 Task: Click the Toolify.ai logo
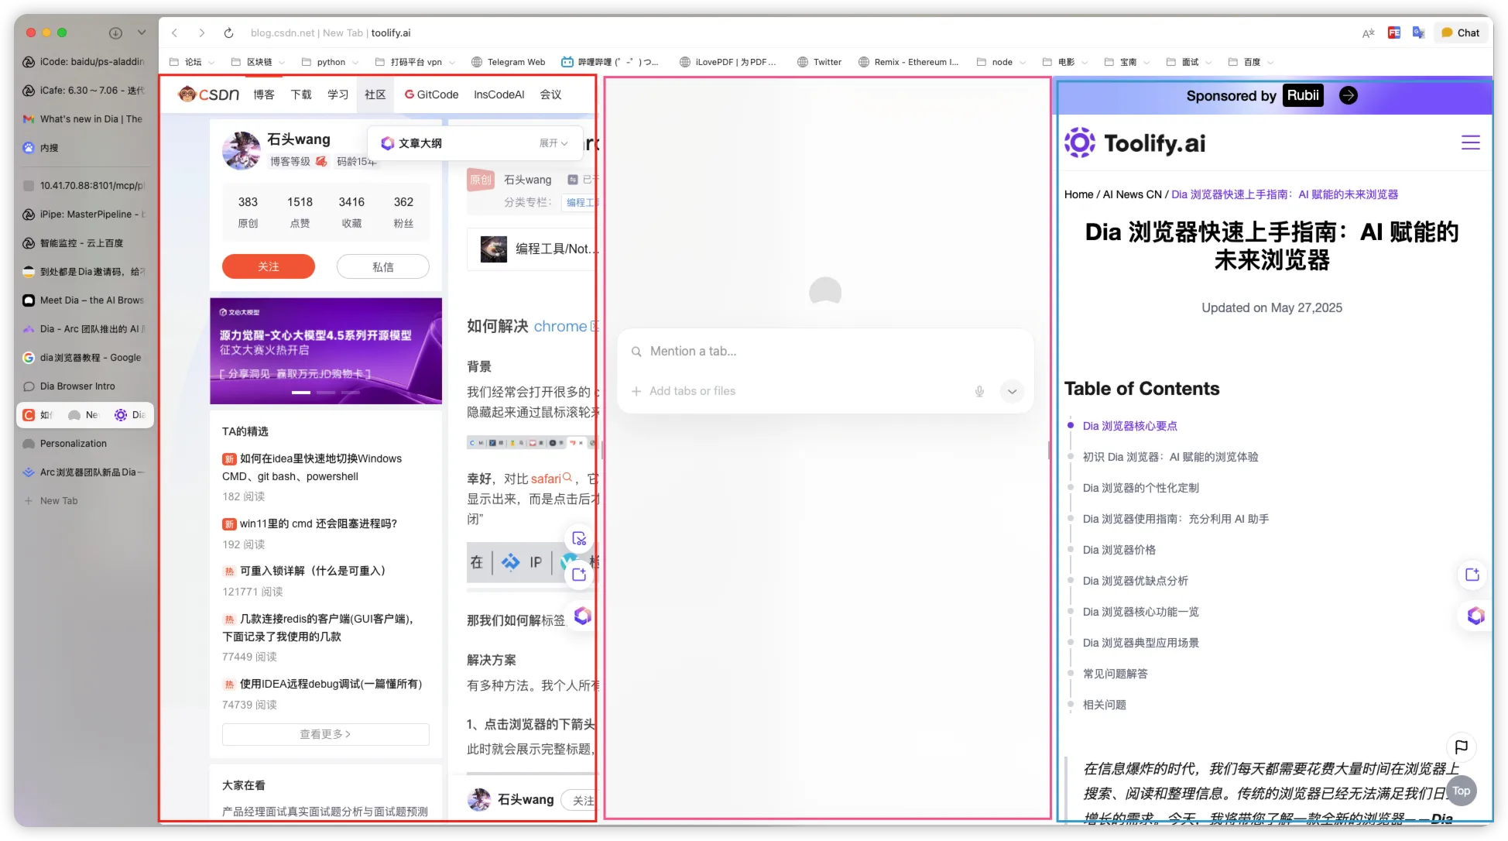point(1134,142)
